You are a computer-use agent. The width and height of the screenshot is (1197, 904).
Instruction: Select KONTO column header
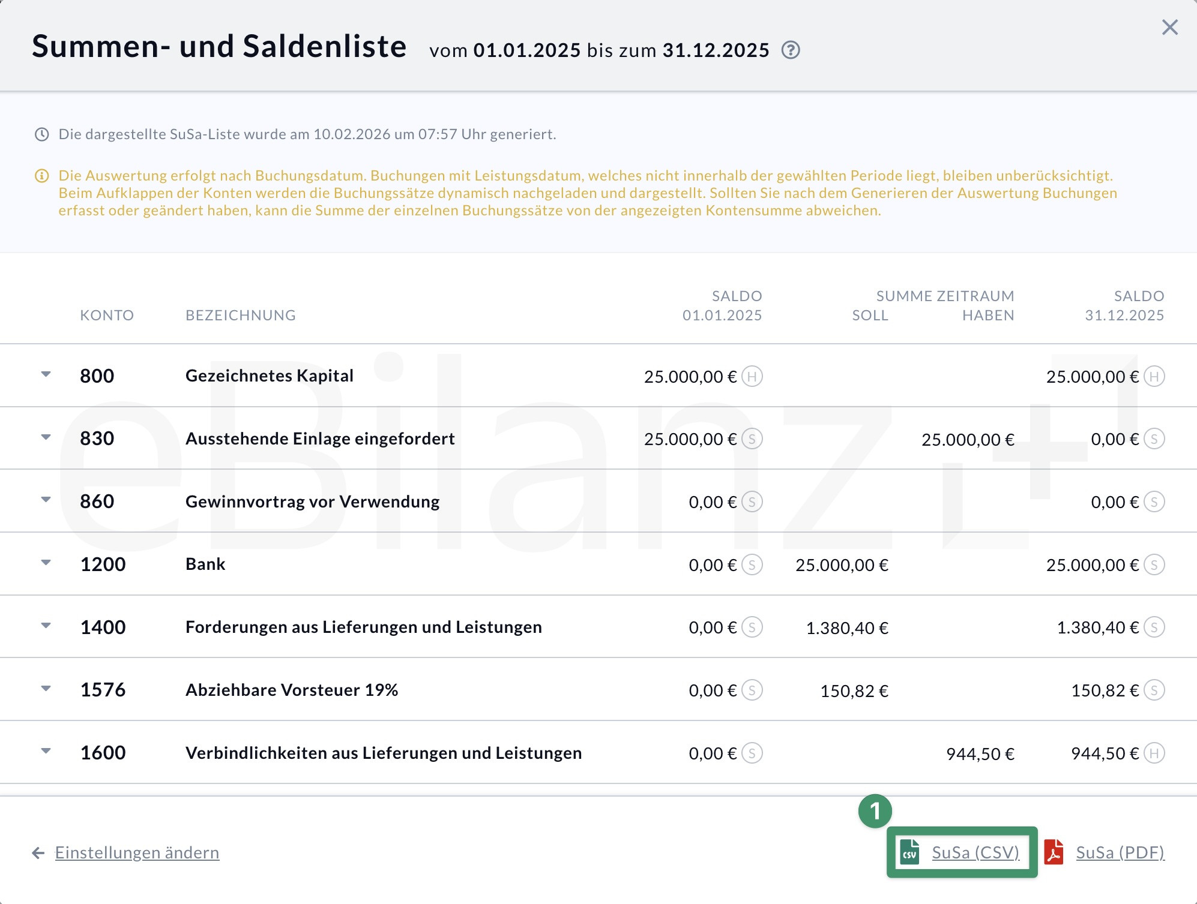107,316
